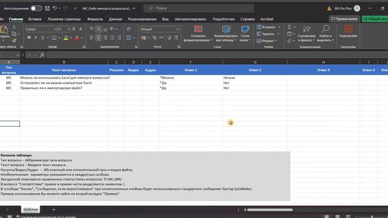This screenshot has width=388, height=218.
Task: Select the cell containing Нельзя
Action: click(x=255, y=78)
